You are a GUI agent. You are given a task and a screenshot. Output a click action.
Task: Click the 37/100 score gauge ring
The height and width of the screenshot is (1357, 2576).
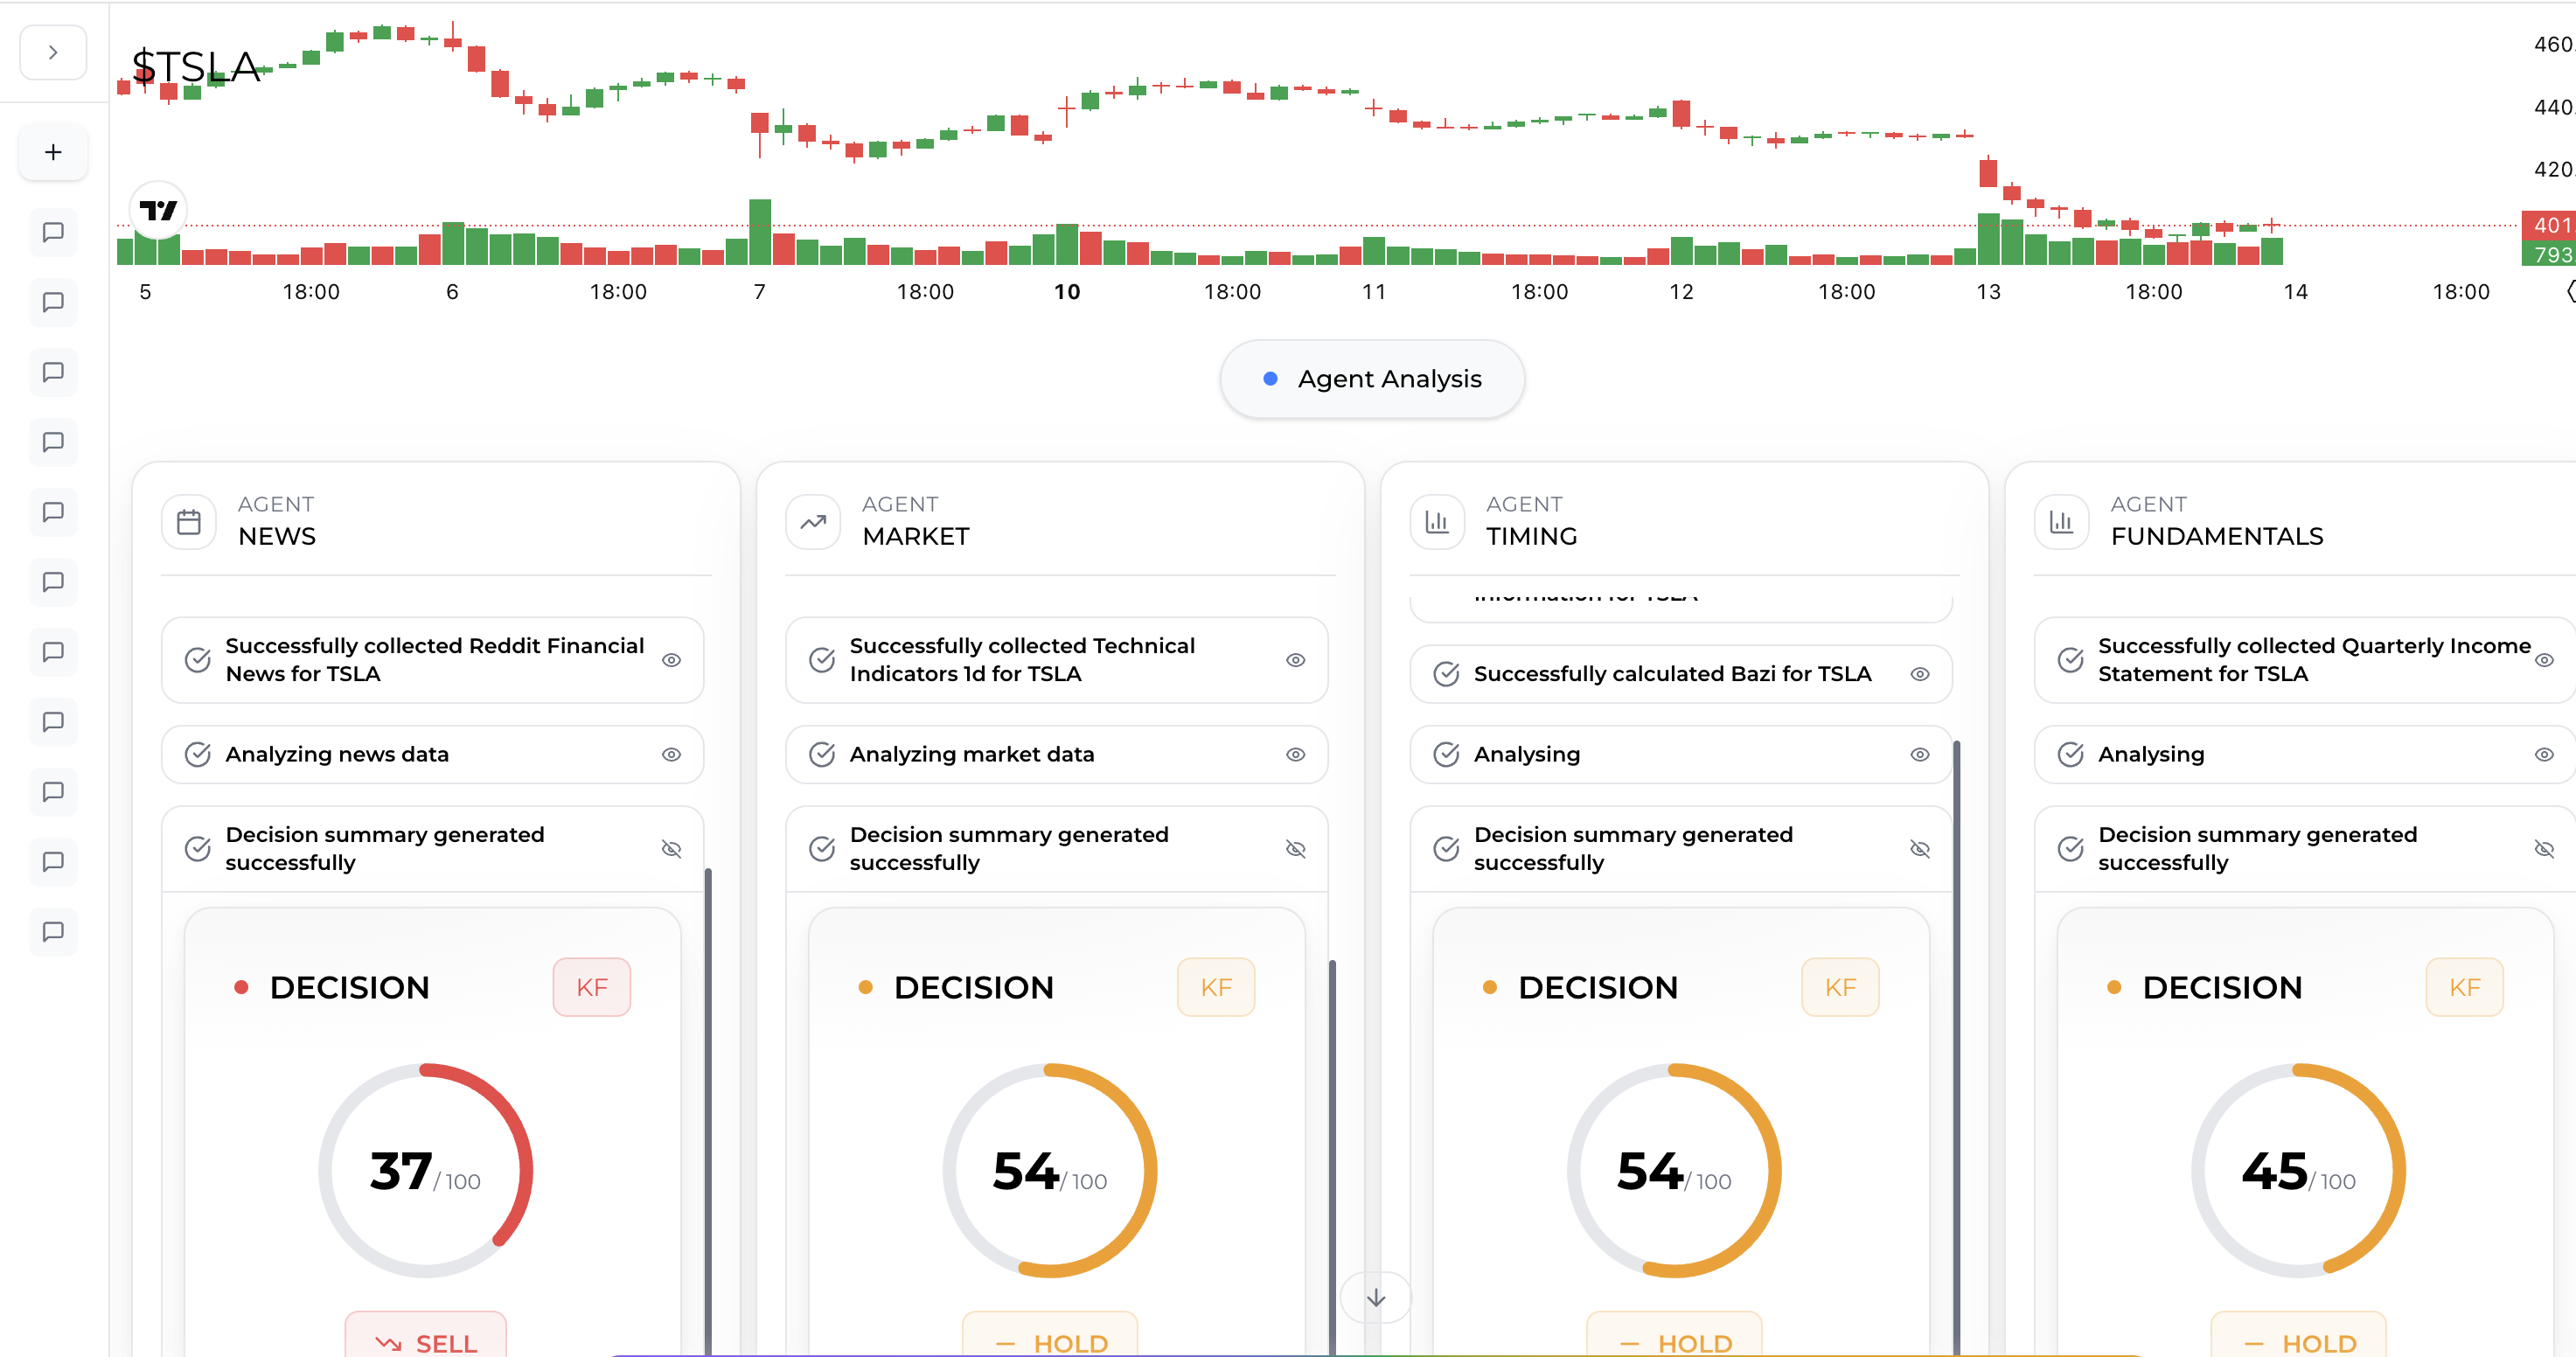(425, 1171)
